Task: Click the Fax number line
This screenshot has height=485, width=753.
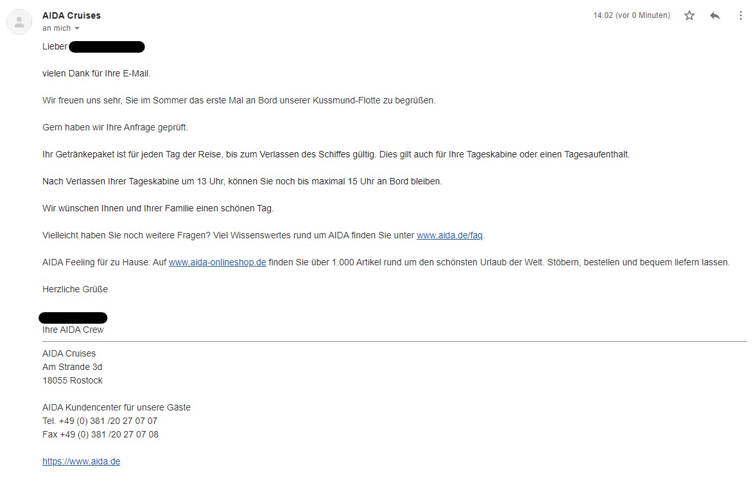Action: tap(100, 434)
